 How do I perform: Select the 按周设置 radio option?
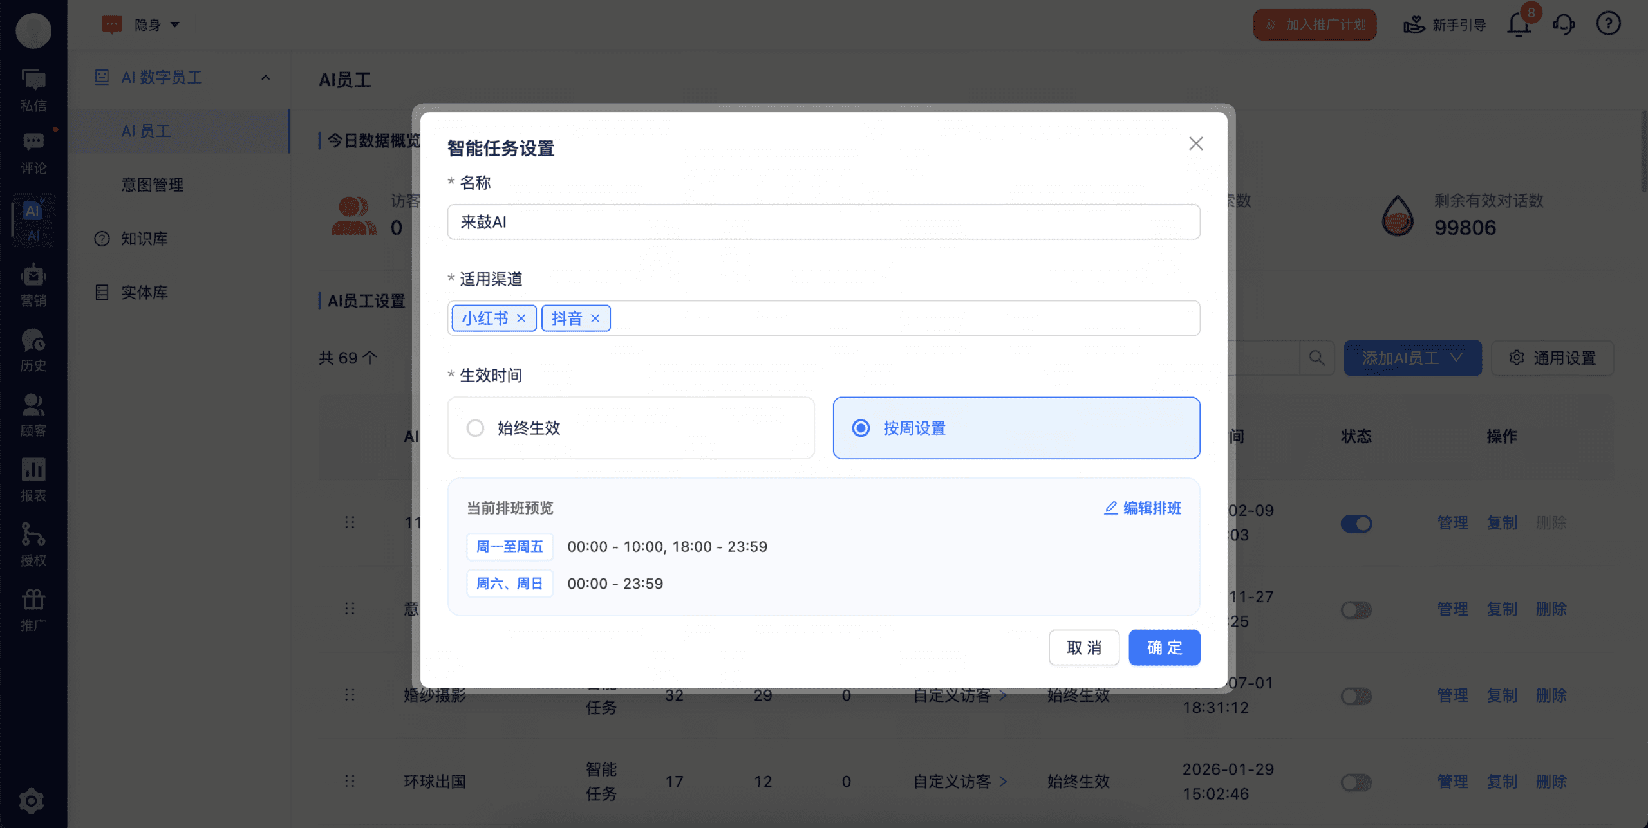coord(861,428)
